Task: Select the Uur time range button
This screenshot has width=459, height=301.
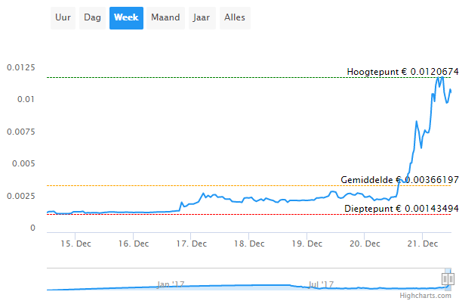Action: (x=63, y=18)
